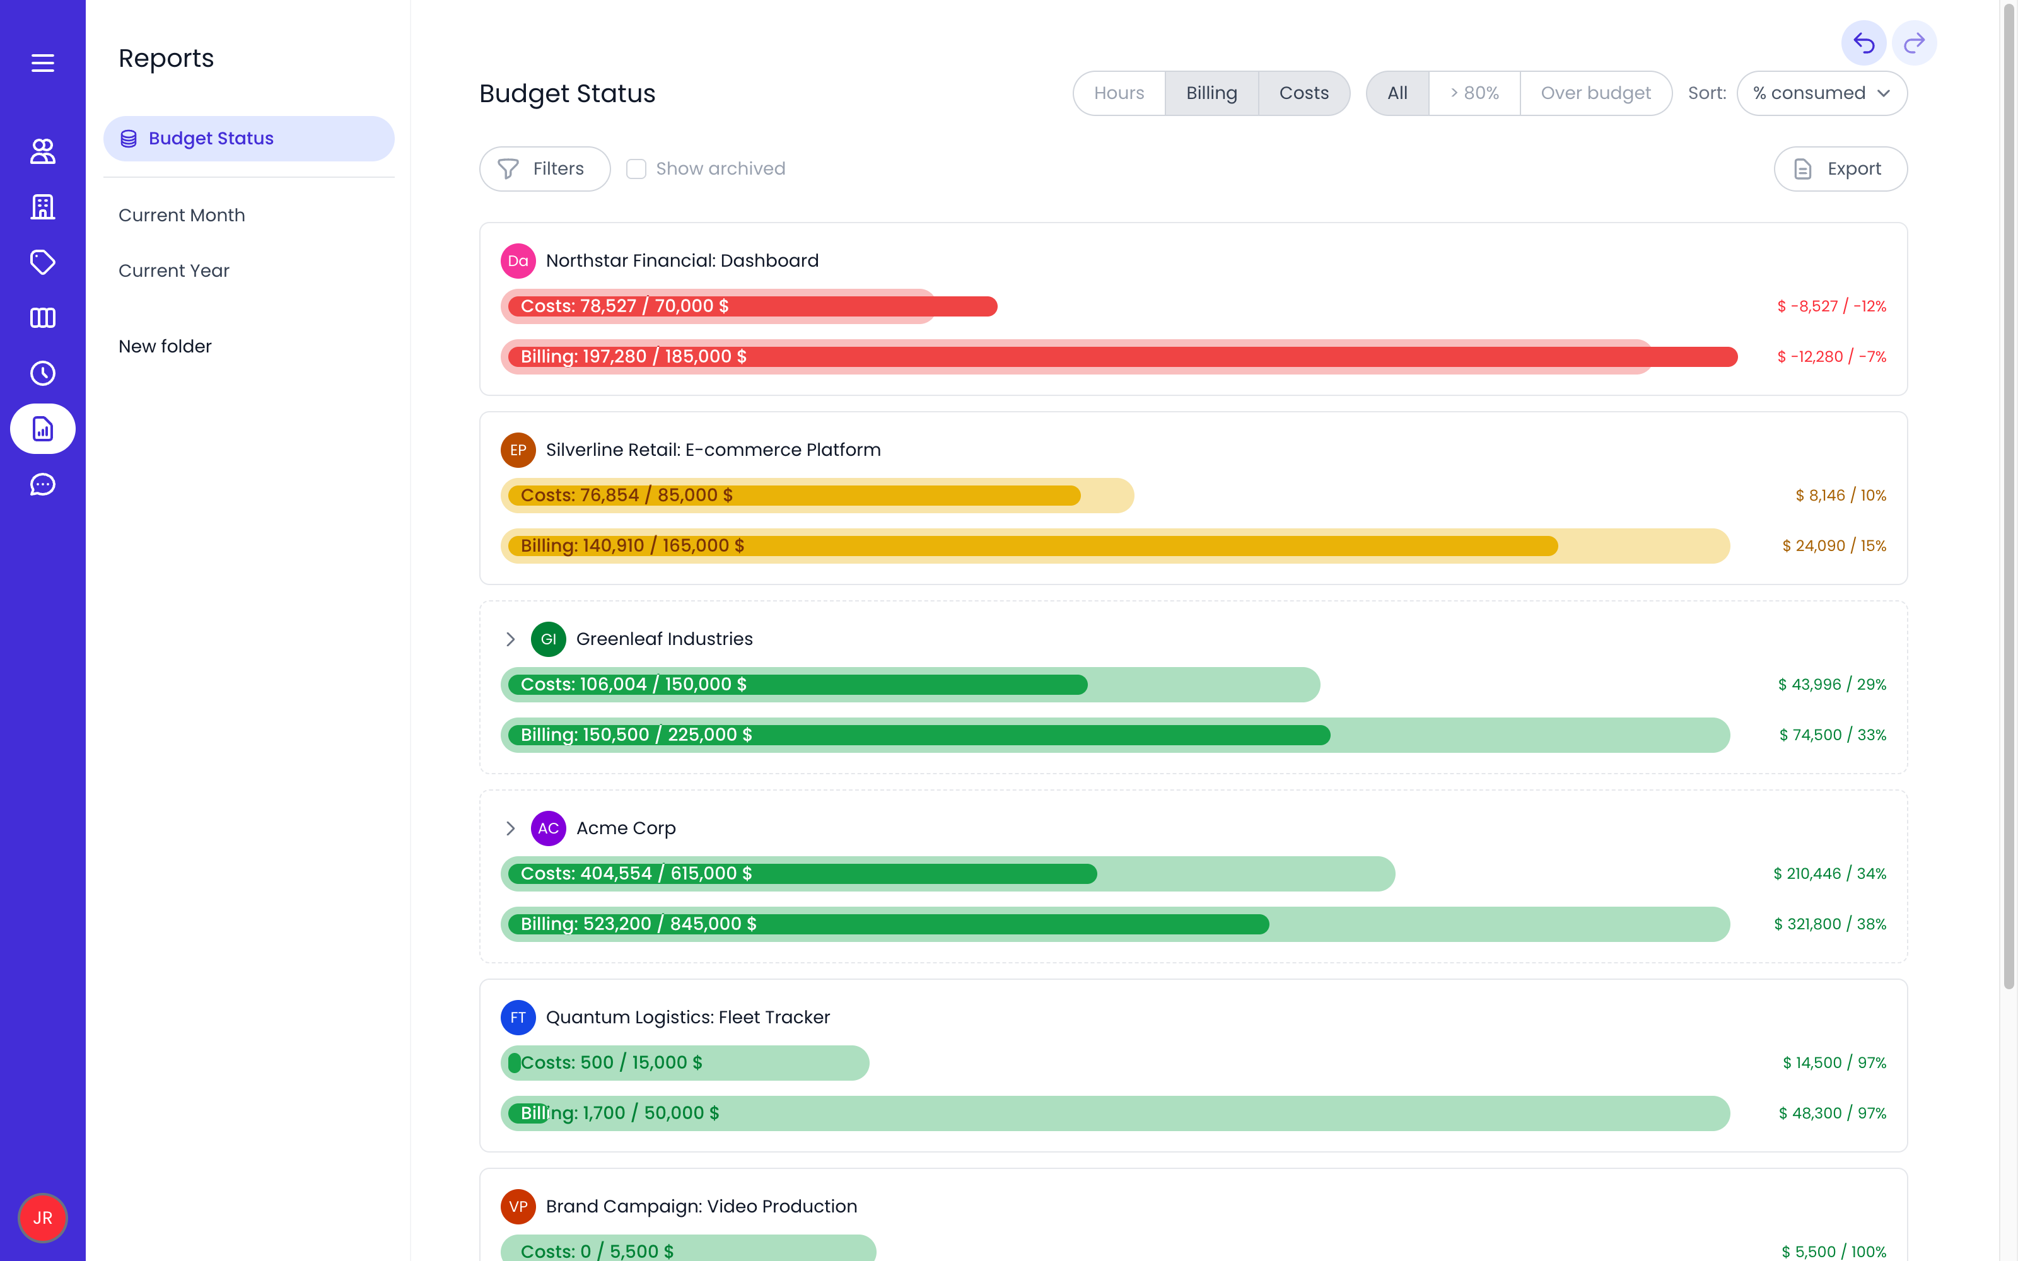Click Northstar Costs 78,527 / 70,000 bar
This screenshot has height=1261, width=2018.
[749, 306]
